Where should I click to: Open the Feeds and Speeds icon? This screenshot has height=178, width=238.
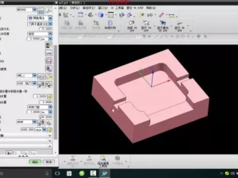tap(49, 69)
